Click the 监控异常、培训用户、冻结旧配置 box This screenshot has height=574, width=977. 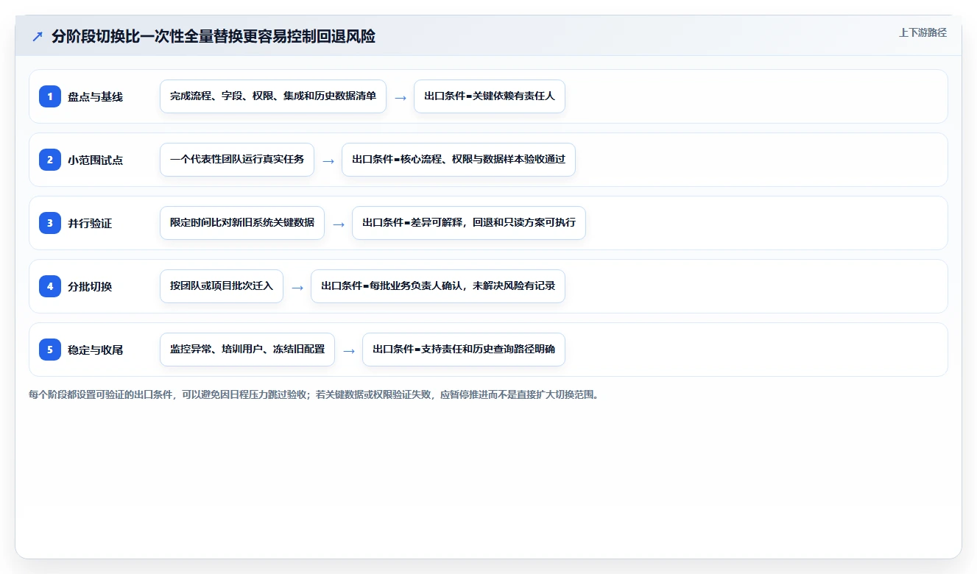pos(247,350)
